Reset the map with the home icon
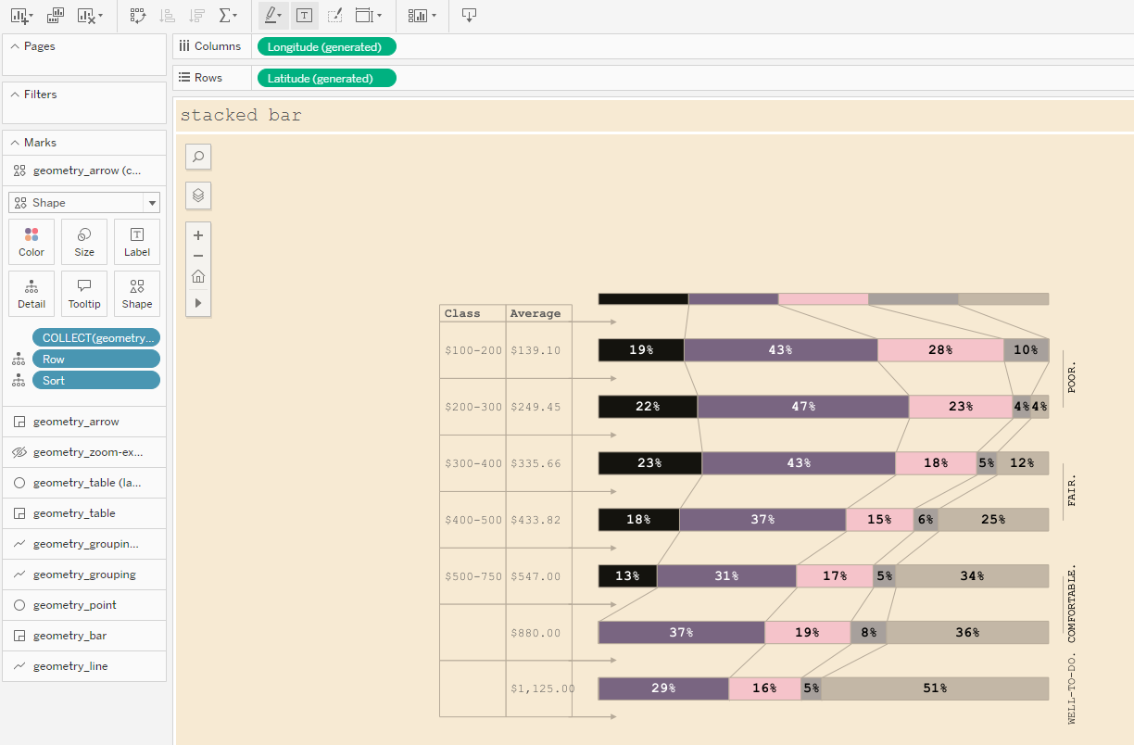Viewport: 1134px width, 745px height. coord(198,276)
